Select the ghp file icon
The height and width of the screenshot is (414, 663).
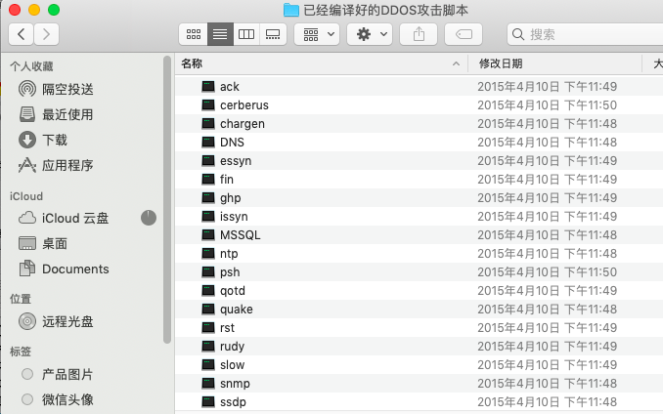coord(208,198)
